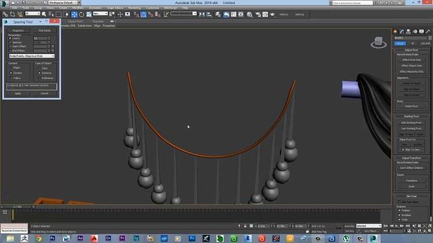Click the Cancel button in Spacing Tool
This screenshot has height=243, width=433.
click(x=45, y=94)
